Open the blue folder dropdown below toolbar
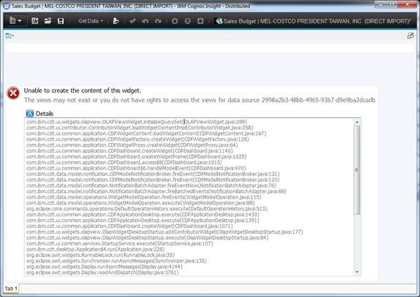 10,35
